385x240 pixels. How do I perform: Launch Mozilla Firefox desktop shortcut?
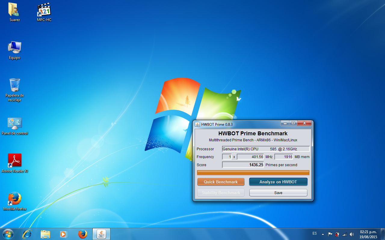tap(14, 201)
